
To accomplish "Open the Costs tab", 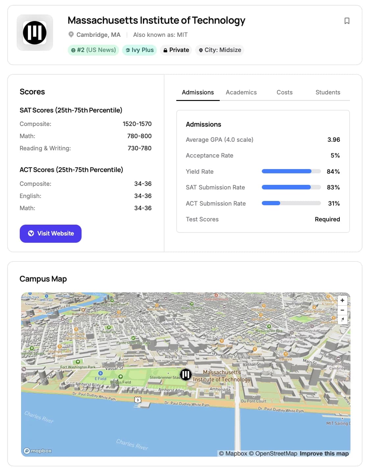I will tap(284, 92).
